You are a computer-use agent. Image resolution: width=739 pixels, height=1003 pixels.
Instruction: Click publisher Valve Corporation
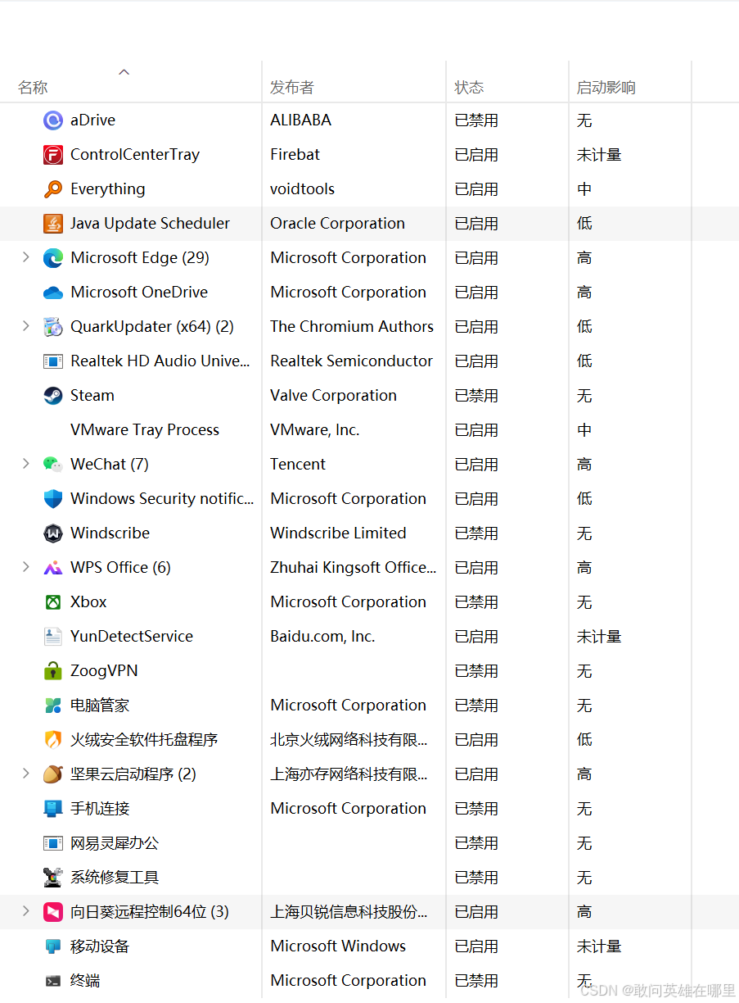333,396
